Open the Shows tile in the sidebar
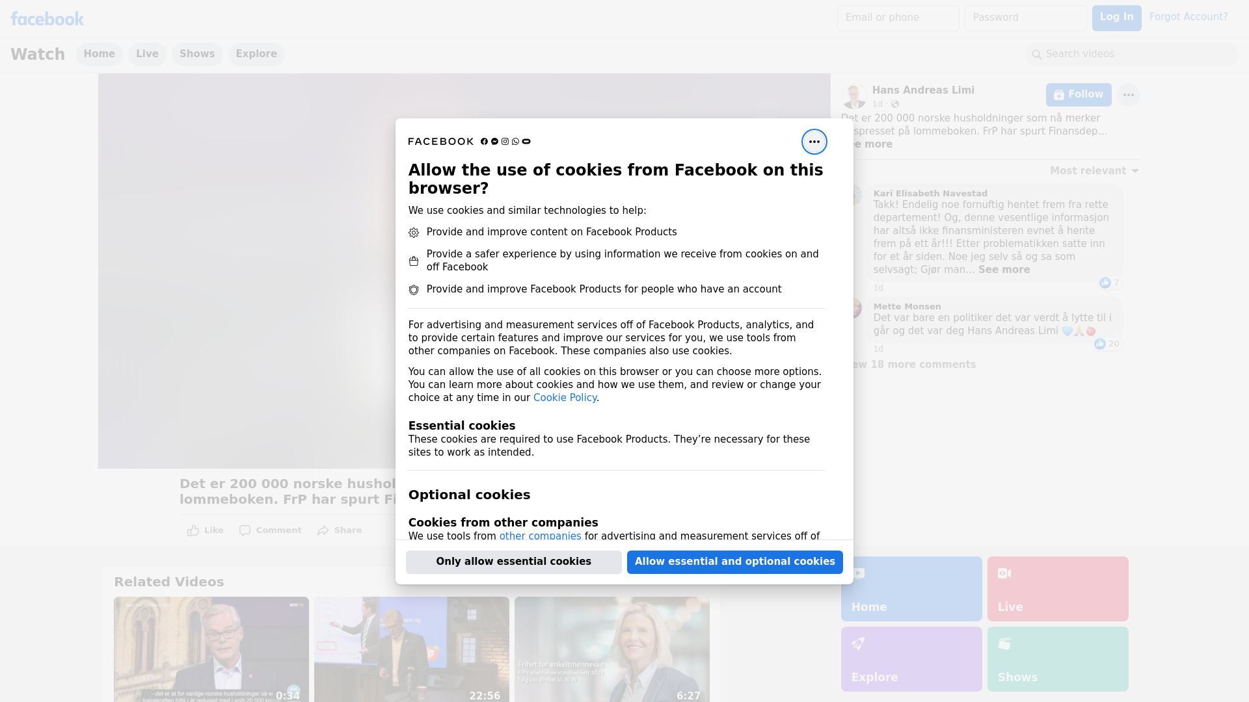The image size is (1249, 702). pyautogui.click(x=1058, y=659)
